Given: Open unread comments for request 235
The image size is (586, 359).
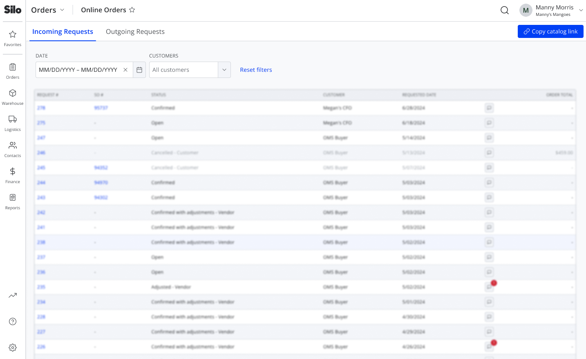Looking at the screenshot, I should tap(489, 287).
